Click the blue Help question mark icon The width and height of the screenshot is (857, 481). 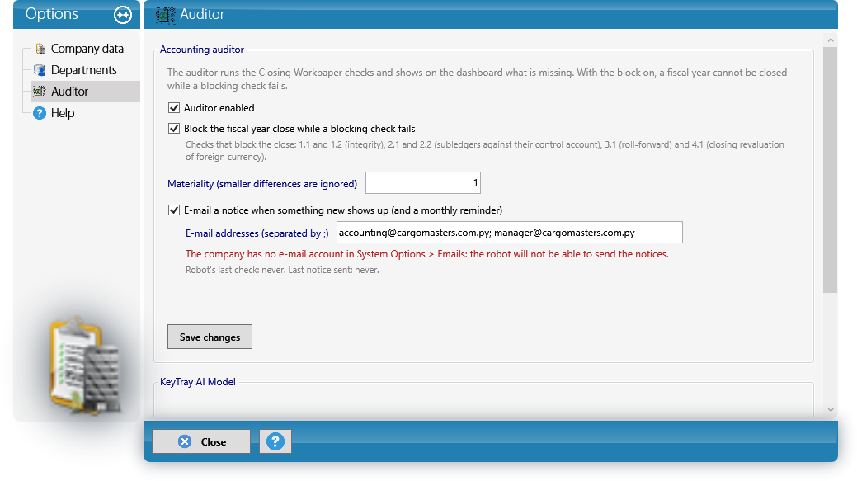click(x=40, y=113)
